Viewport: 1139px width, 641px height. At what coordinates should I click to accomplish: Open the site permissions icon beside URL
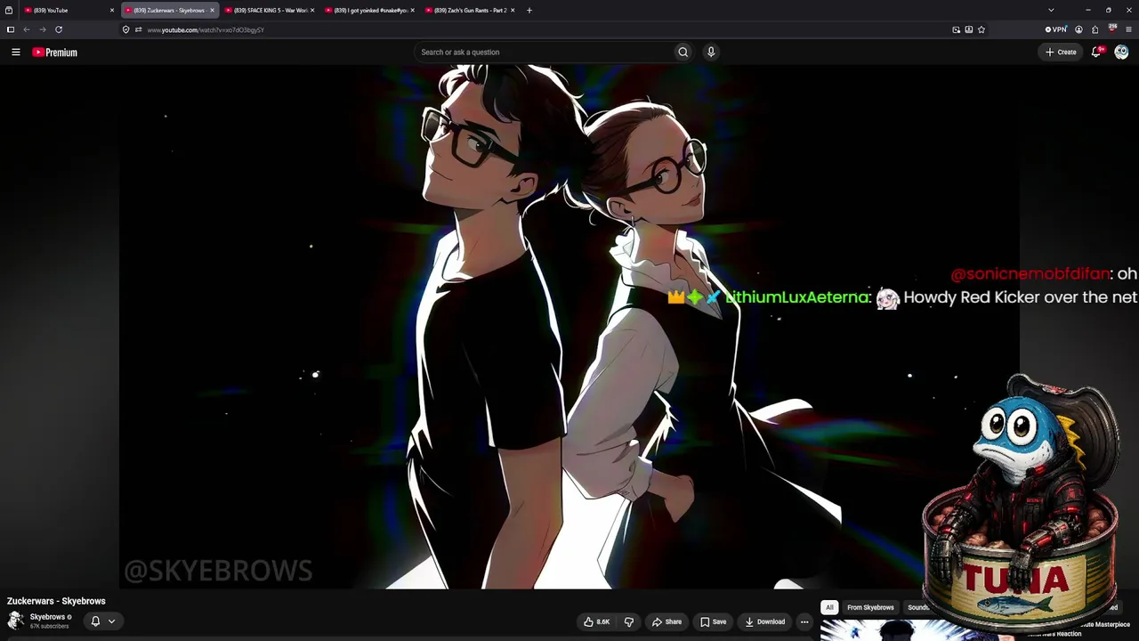tap(138, 29)
